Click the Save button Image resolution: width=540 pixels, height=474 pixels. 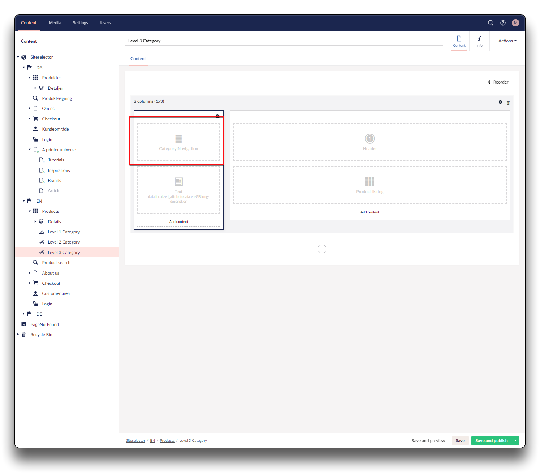[460, 441]
